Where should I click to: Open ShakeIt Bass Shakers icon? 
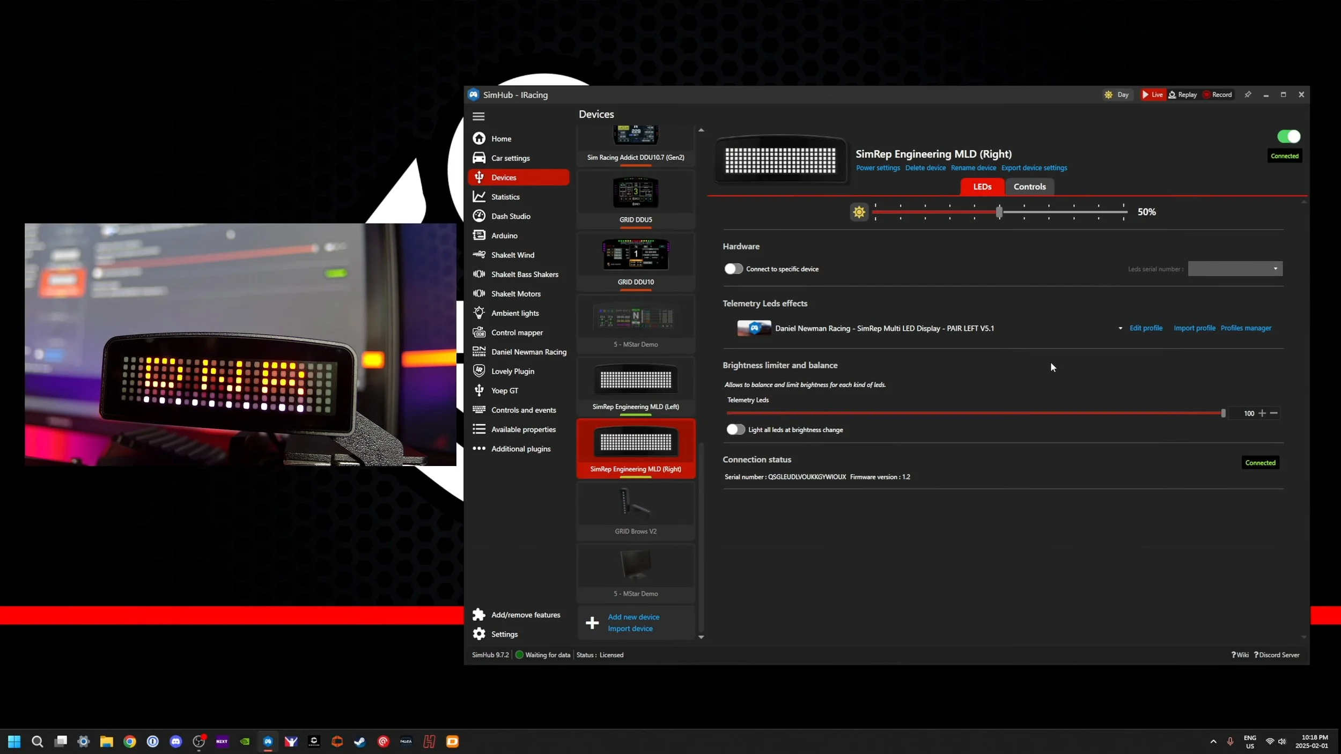[x=479, y=274]
